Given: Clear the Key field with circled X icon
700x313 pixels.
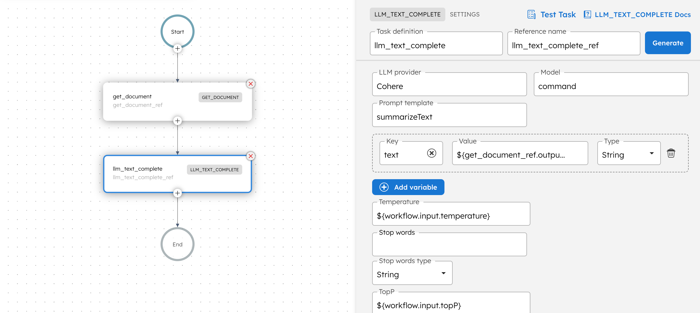Looking at the screenshot, I should click(x=431, y=153).
